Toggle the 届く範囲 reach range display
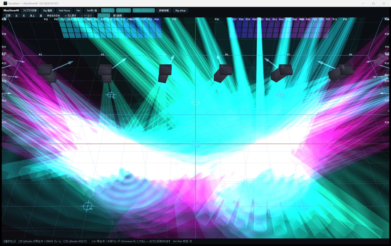391x246 pixels. point(118,16)
